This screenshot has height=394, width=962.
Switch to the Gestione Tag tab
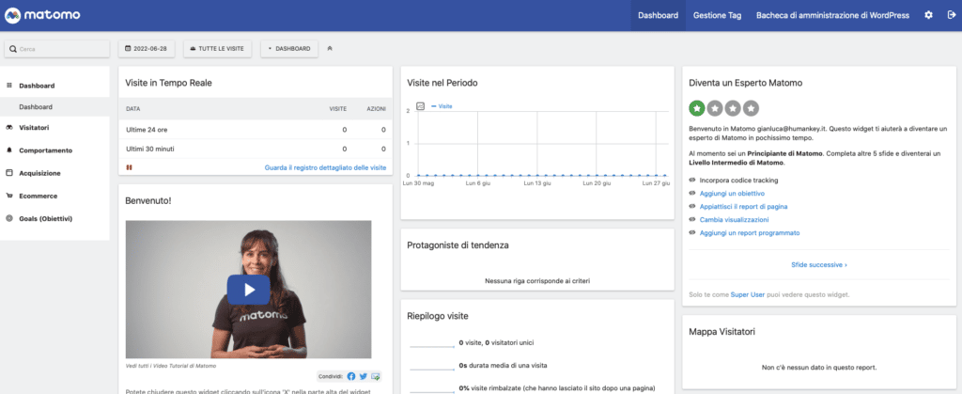pyautogui.click(x=717, y=15)
